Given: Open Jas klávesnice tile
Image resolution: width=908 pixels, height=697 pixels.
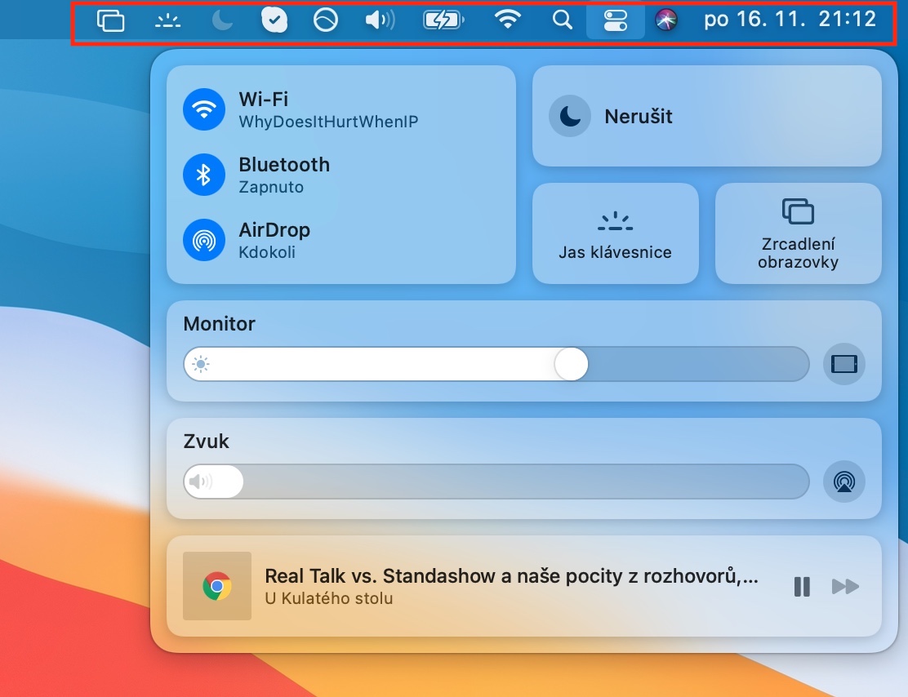Looking at the screenshot, I should (616, 234).
